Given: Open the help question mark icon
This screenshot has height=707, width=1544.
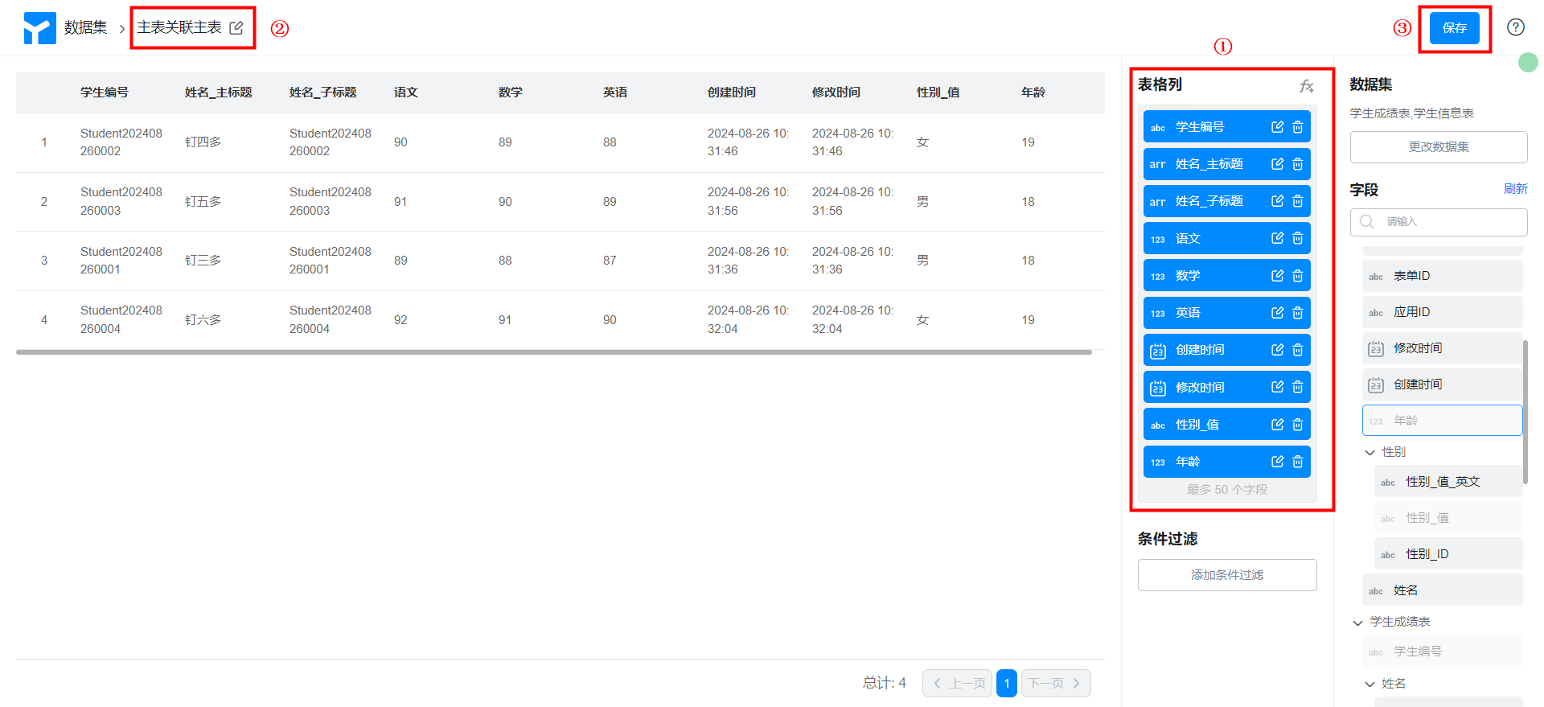Looking at the screenshot, I should pyautogui.click(x=1515, y=27).
